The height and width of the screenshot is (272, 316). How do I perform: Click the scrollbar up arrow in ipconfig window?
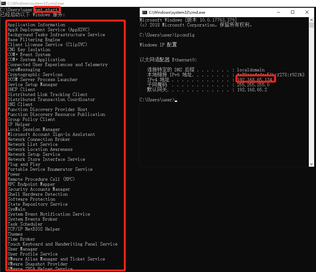point(311,20)
